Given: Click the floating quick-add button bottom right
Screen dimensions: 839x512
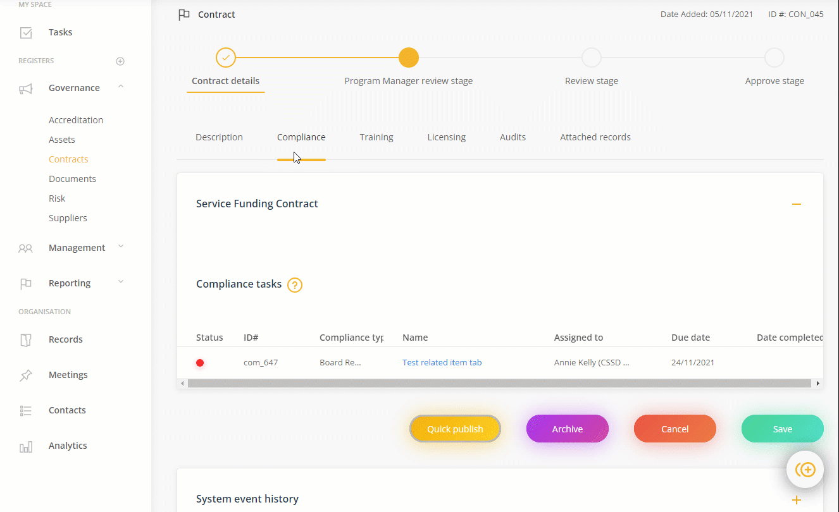Looking at the screenshot, I should [x=805, y=469].
